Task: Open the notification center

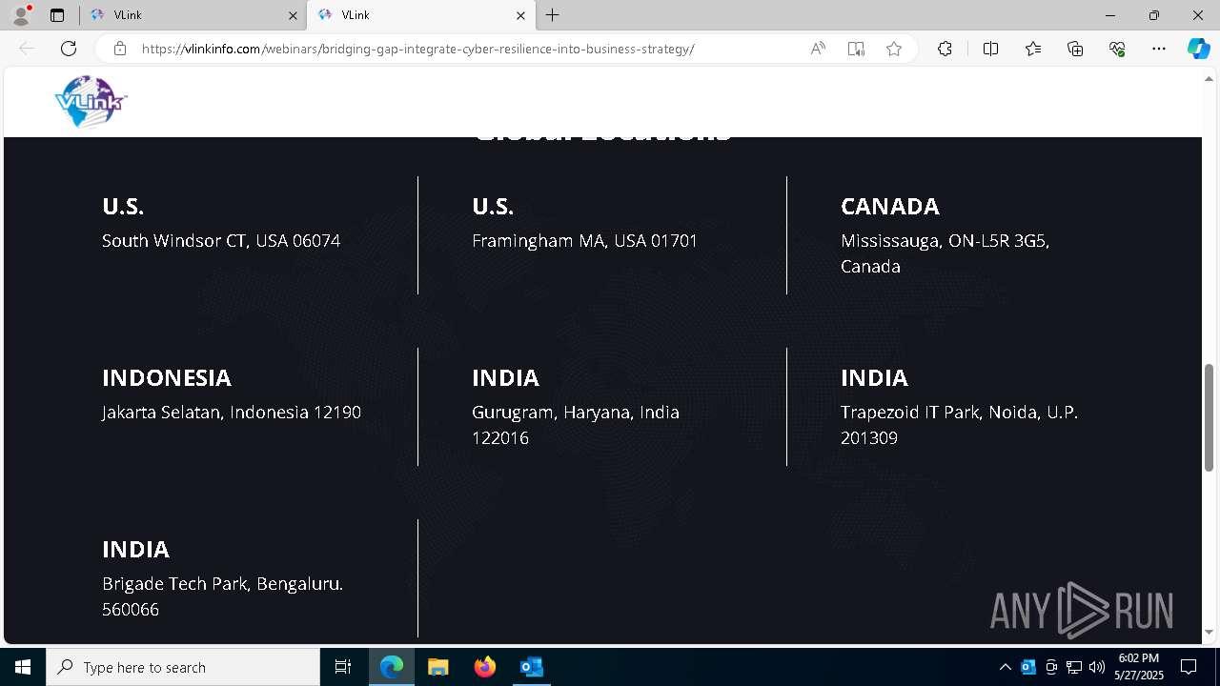Action: [x=1189, y=667]
